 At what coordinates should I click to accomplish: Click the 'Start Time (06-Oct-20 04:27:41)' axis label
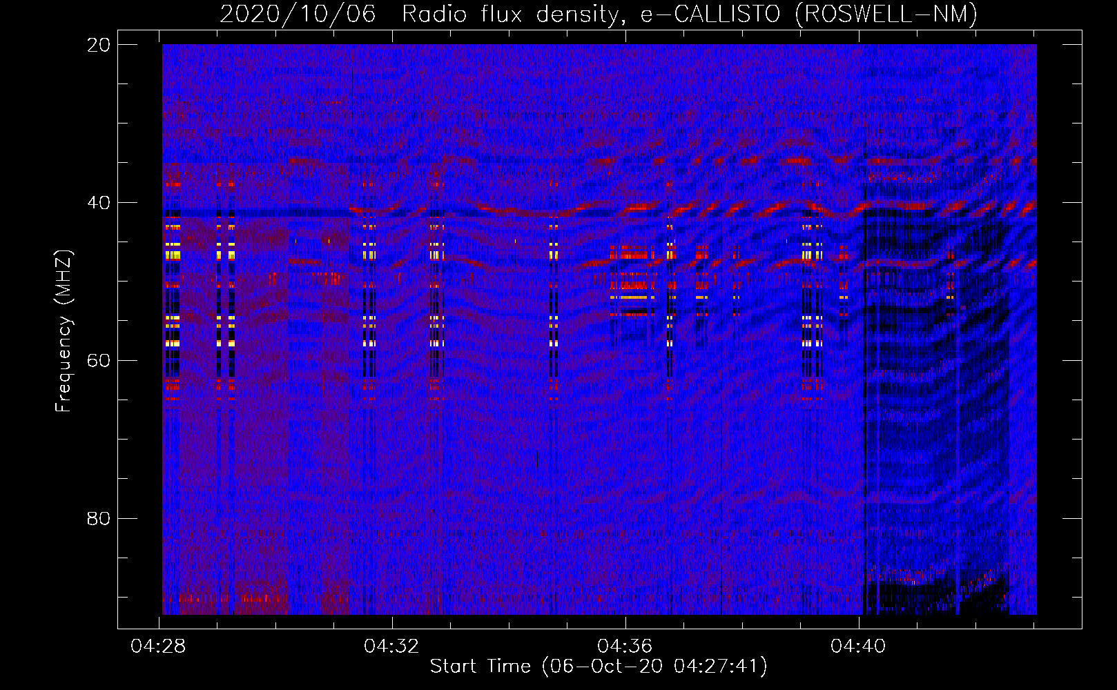pyautogui.click(x=599, y=667)
